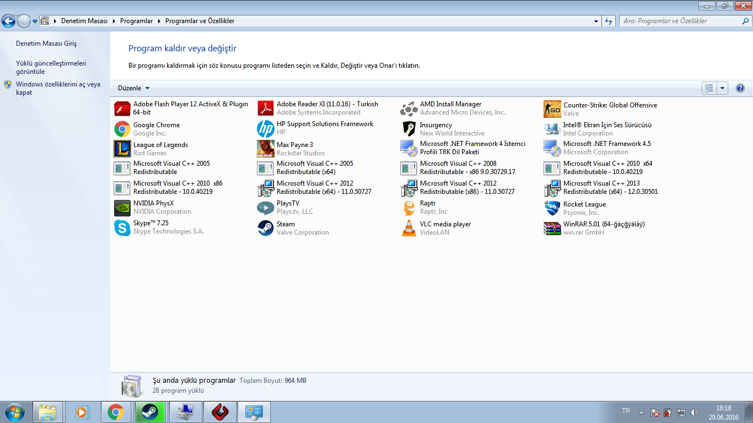Open Windows özelliklerini aç veya kapat link
Image resolution: width=753 pixels, height=423 pixels.
click(x=58, y=88)
